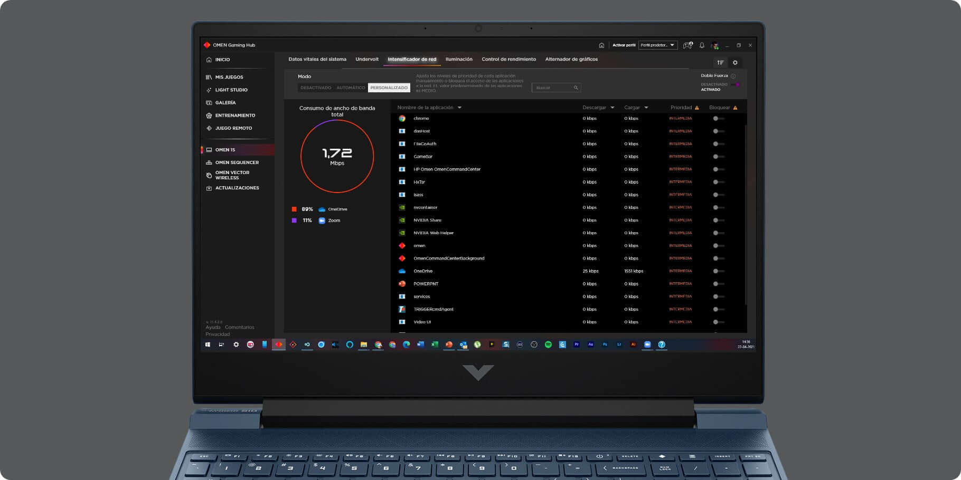Open GALERÍA sidebar icon
Image resolution: width=961 pixels, height=480 pixels.
point(209,103)
